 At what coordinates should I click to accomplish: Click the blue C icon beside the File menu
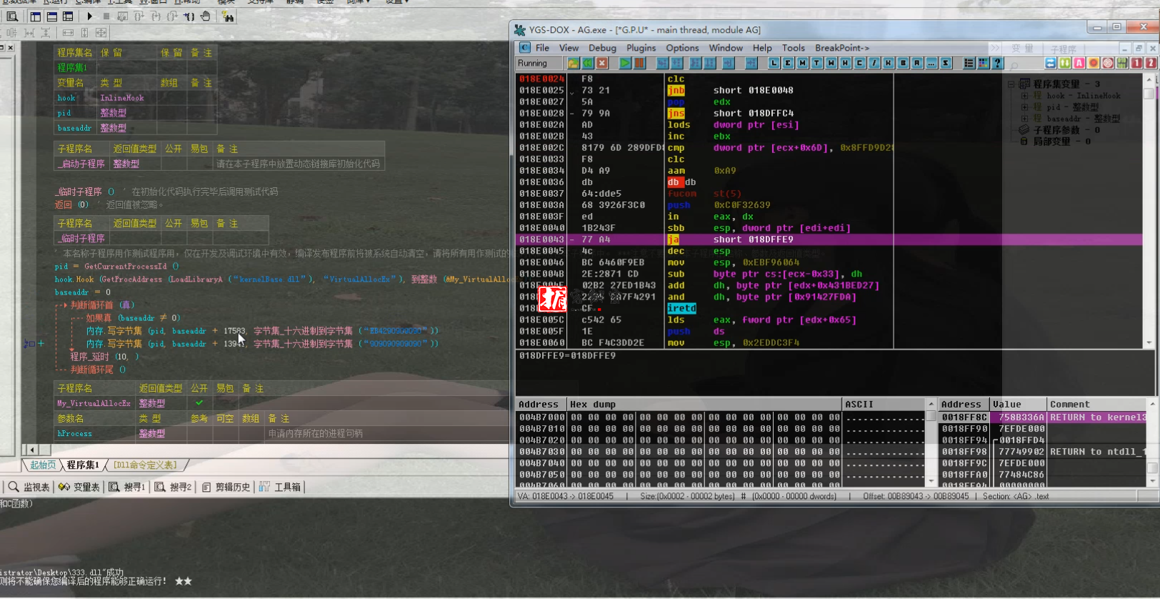click(x=525, y=47)
